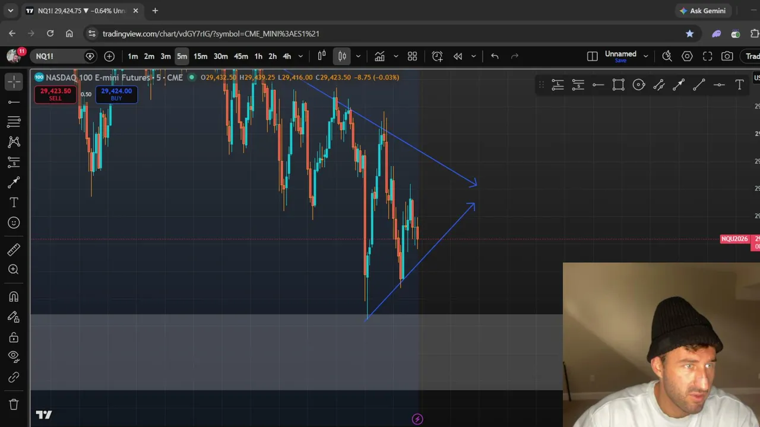Open the Fibonacci retracement tools
The image size is (760, 427).
coord(14,122)
